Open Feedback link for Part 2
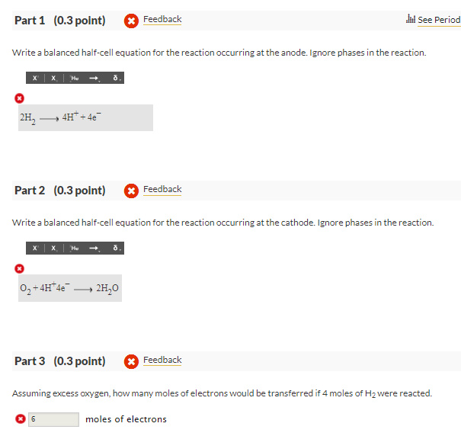461x436 pixels. click(162, 189)
